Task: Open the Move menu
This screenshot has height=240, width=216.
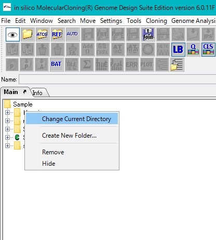Action: click(88, 21)
